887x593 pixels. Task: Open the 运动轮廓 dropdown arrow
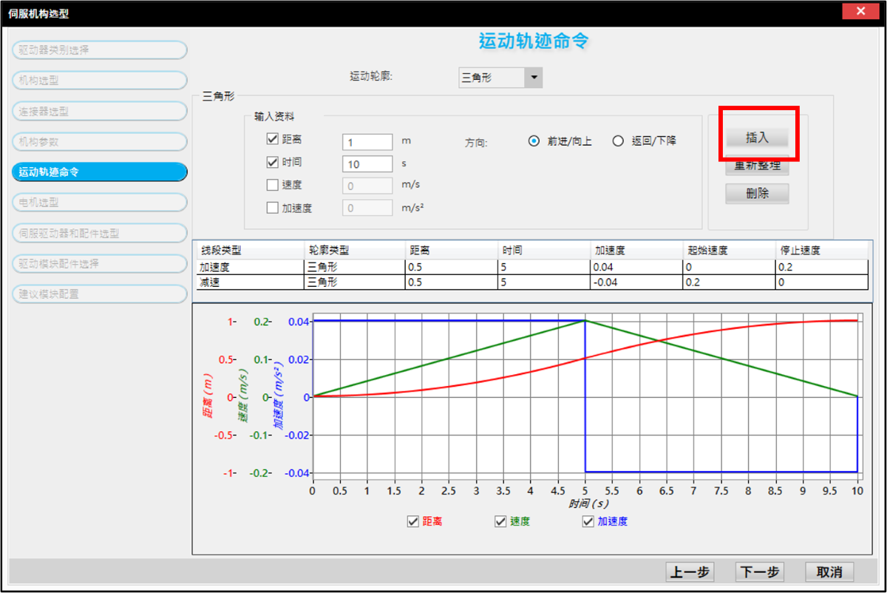[x=533, y=77]
